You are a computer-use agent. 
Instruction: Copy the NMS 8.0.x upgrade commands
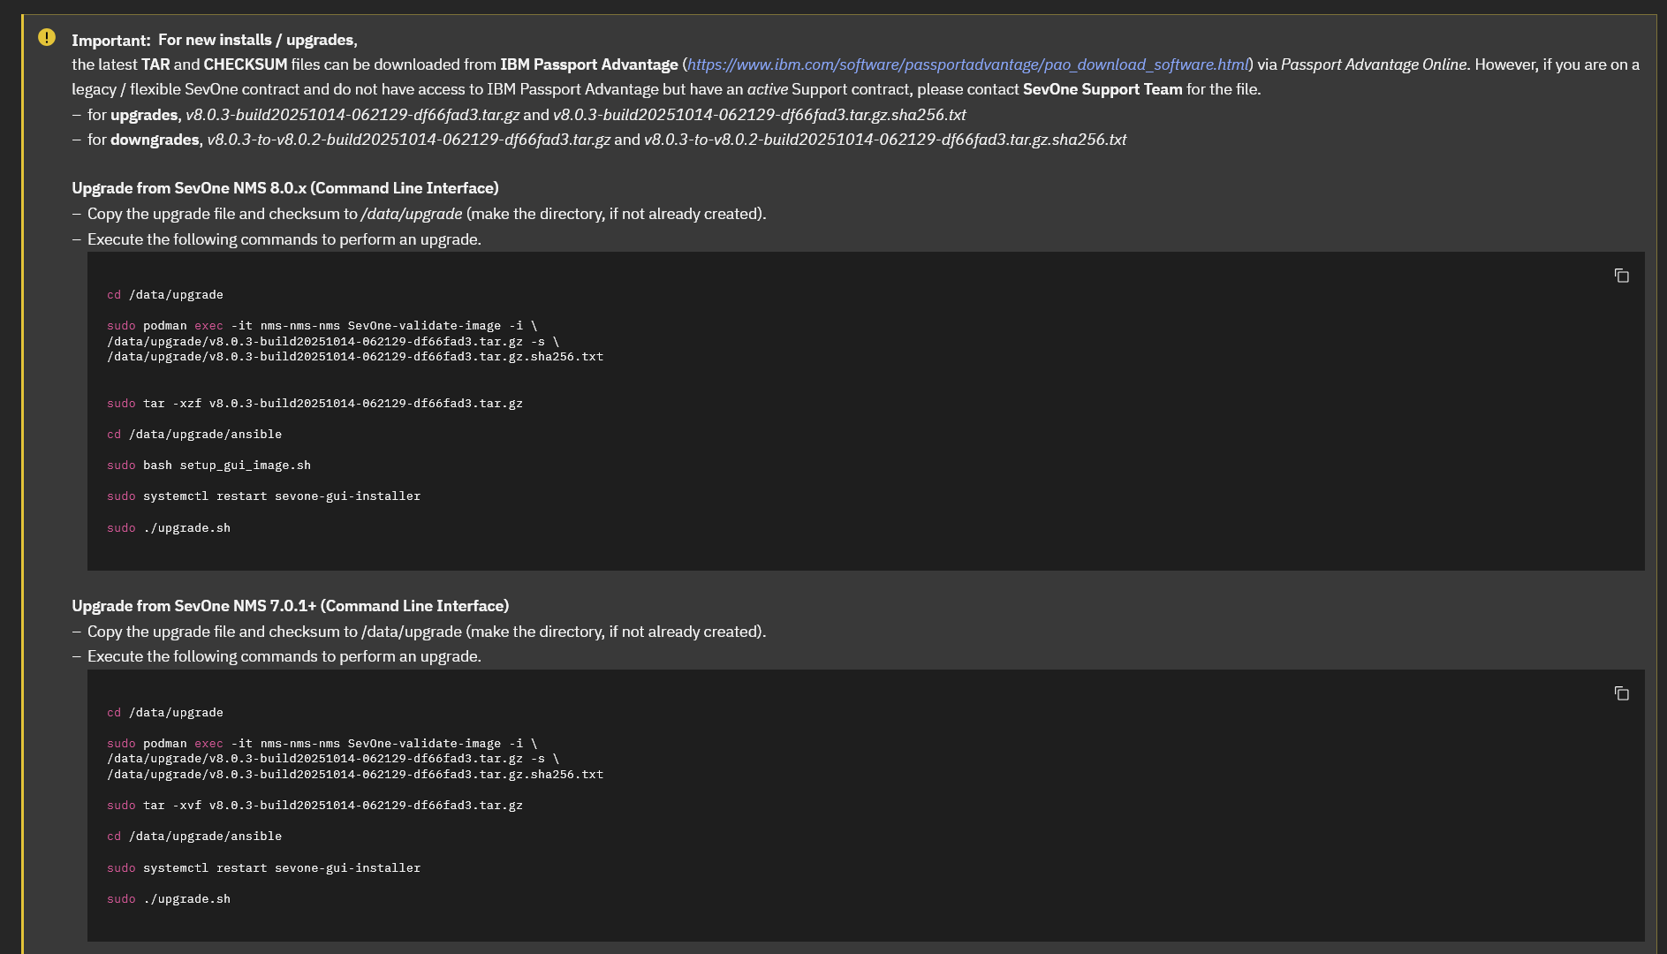tap(1621, 276)
